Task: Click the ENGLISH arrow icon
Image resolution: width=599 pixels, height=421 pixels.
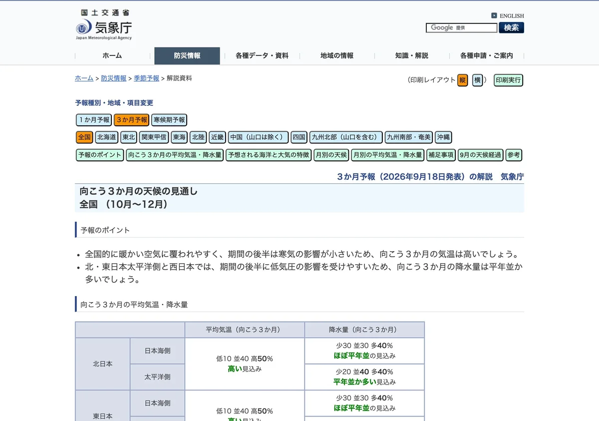Action: pos(494,15)
